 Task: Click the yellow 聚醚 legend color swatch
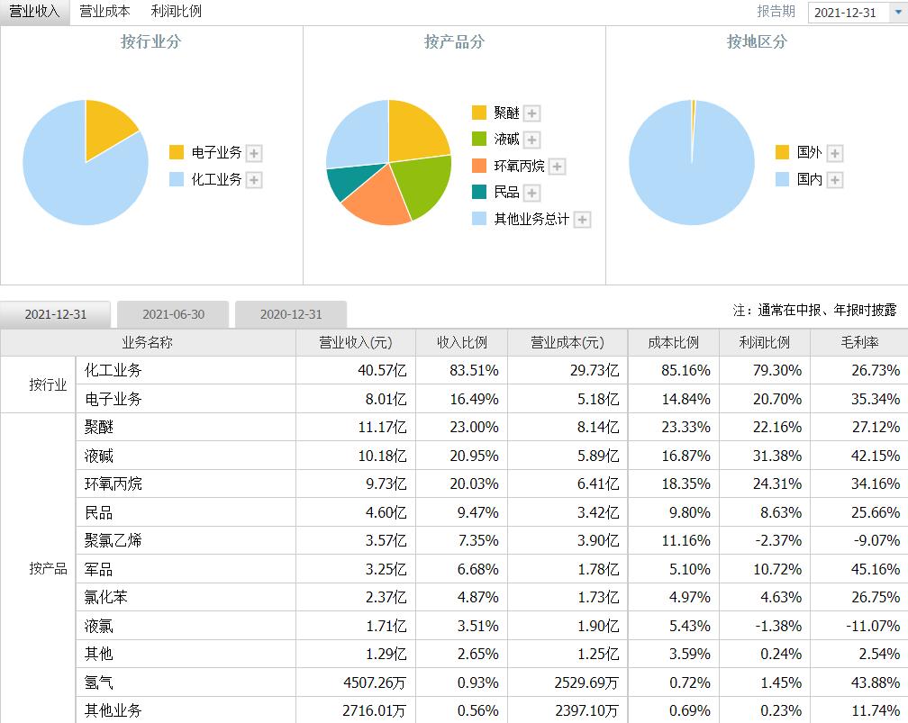pyautogui.click(x=479, y=113)
